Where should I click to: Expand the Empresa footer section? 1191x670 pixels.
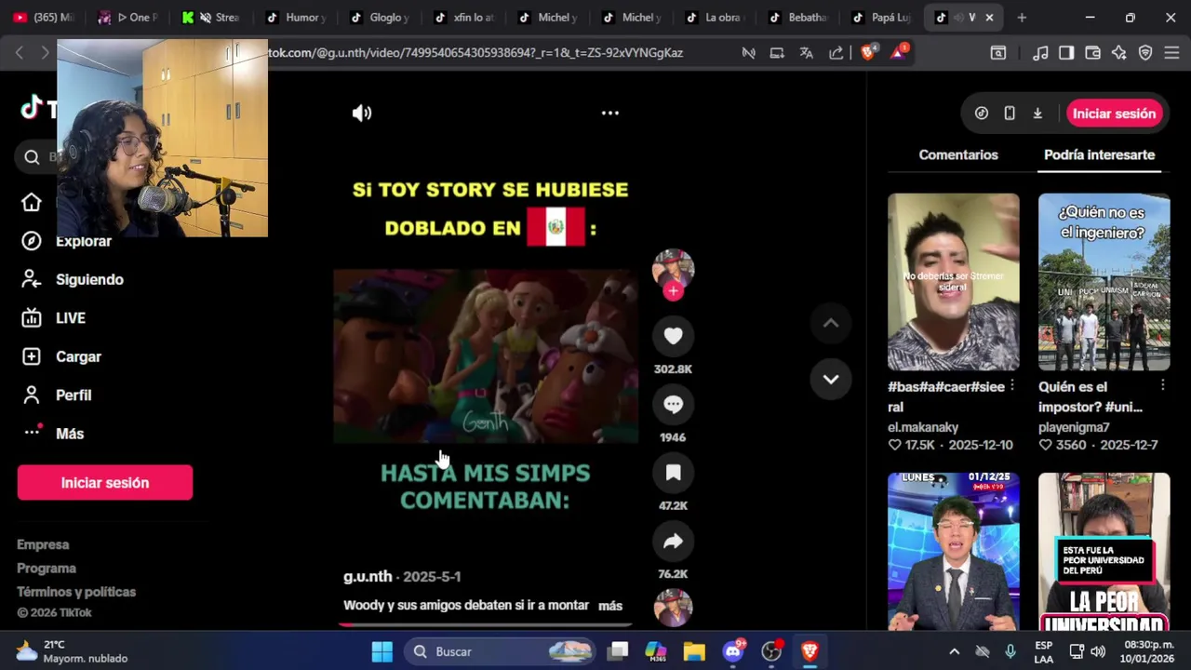(x=43, y=544)
